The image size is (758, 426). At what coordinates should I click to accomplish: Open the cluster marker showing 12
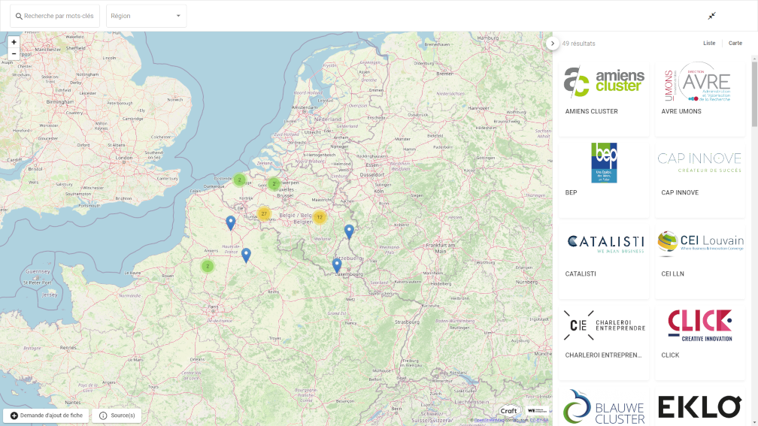[319, 217]
